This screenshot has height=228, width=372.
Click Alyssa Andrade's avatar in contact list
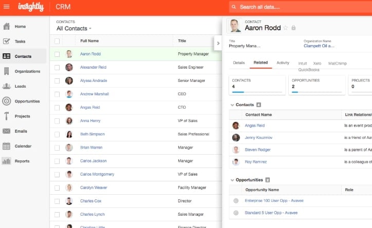[69, 80]
